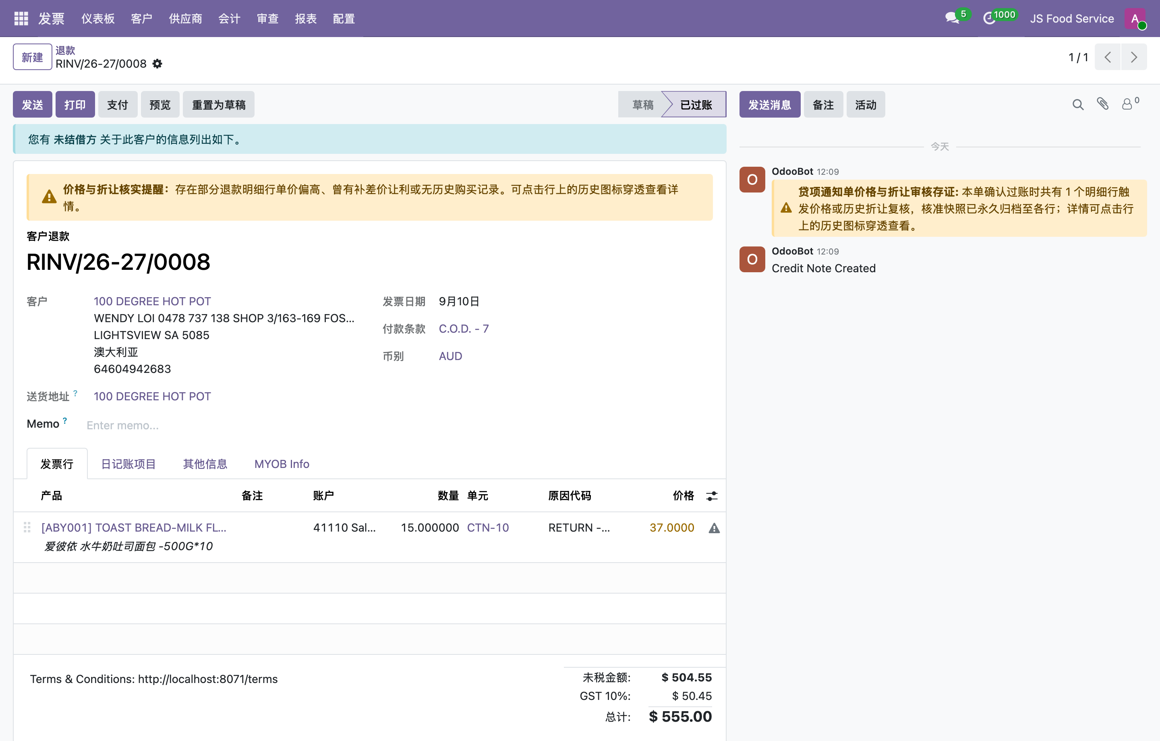1160x741 pixels.
Task: Open the 退款 breadcrumb link
Action: tap(66, 50)
